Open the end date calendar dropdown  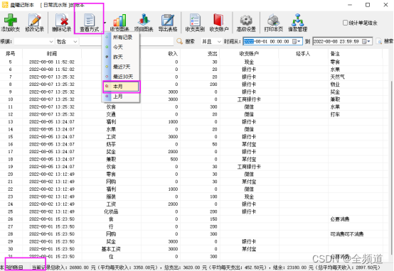click(366, 41)
